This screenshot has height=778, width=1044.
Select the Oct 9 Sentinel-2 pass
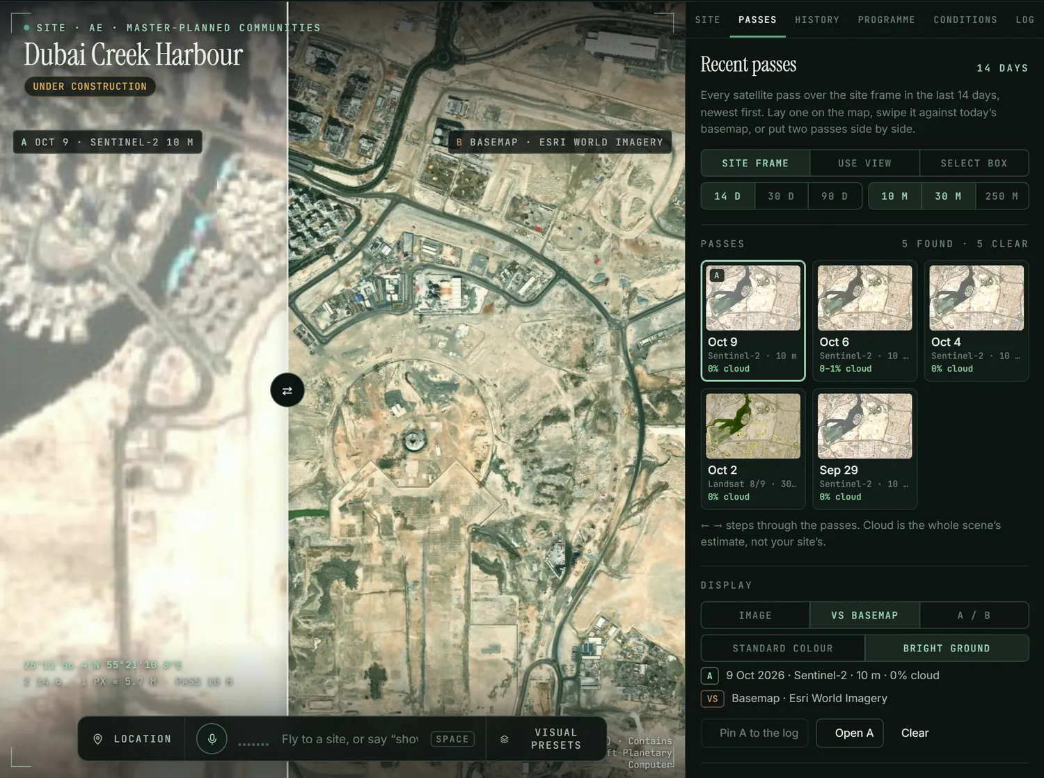tap(753, 321)
